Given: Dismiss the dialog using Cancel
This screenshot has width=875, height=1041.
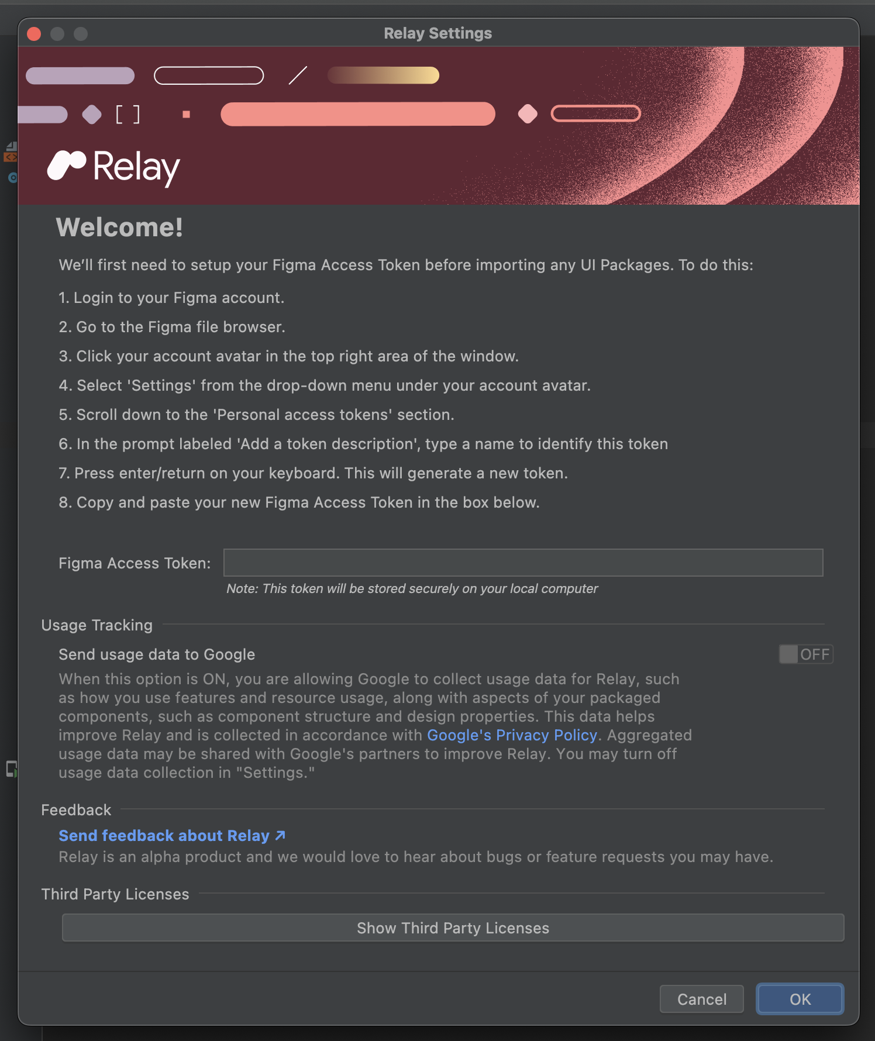Looking at the screenshot, I should click(701, 999).
